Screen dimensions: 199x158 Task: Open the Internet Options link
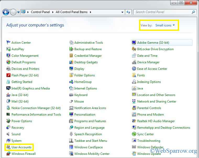click(86, 88)
